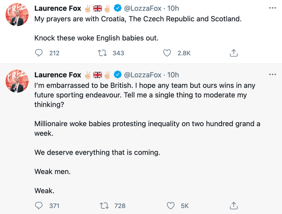
Task: Click verified badge on second tweet
Action: tap(118, 75)
